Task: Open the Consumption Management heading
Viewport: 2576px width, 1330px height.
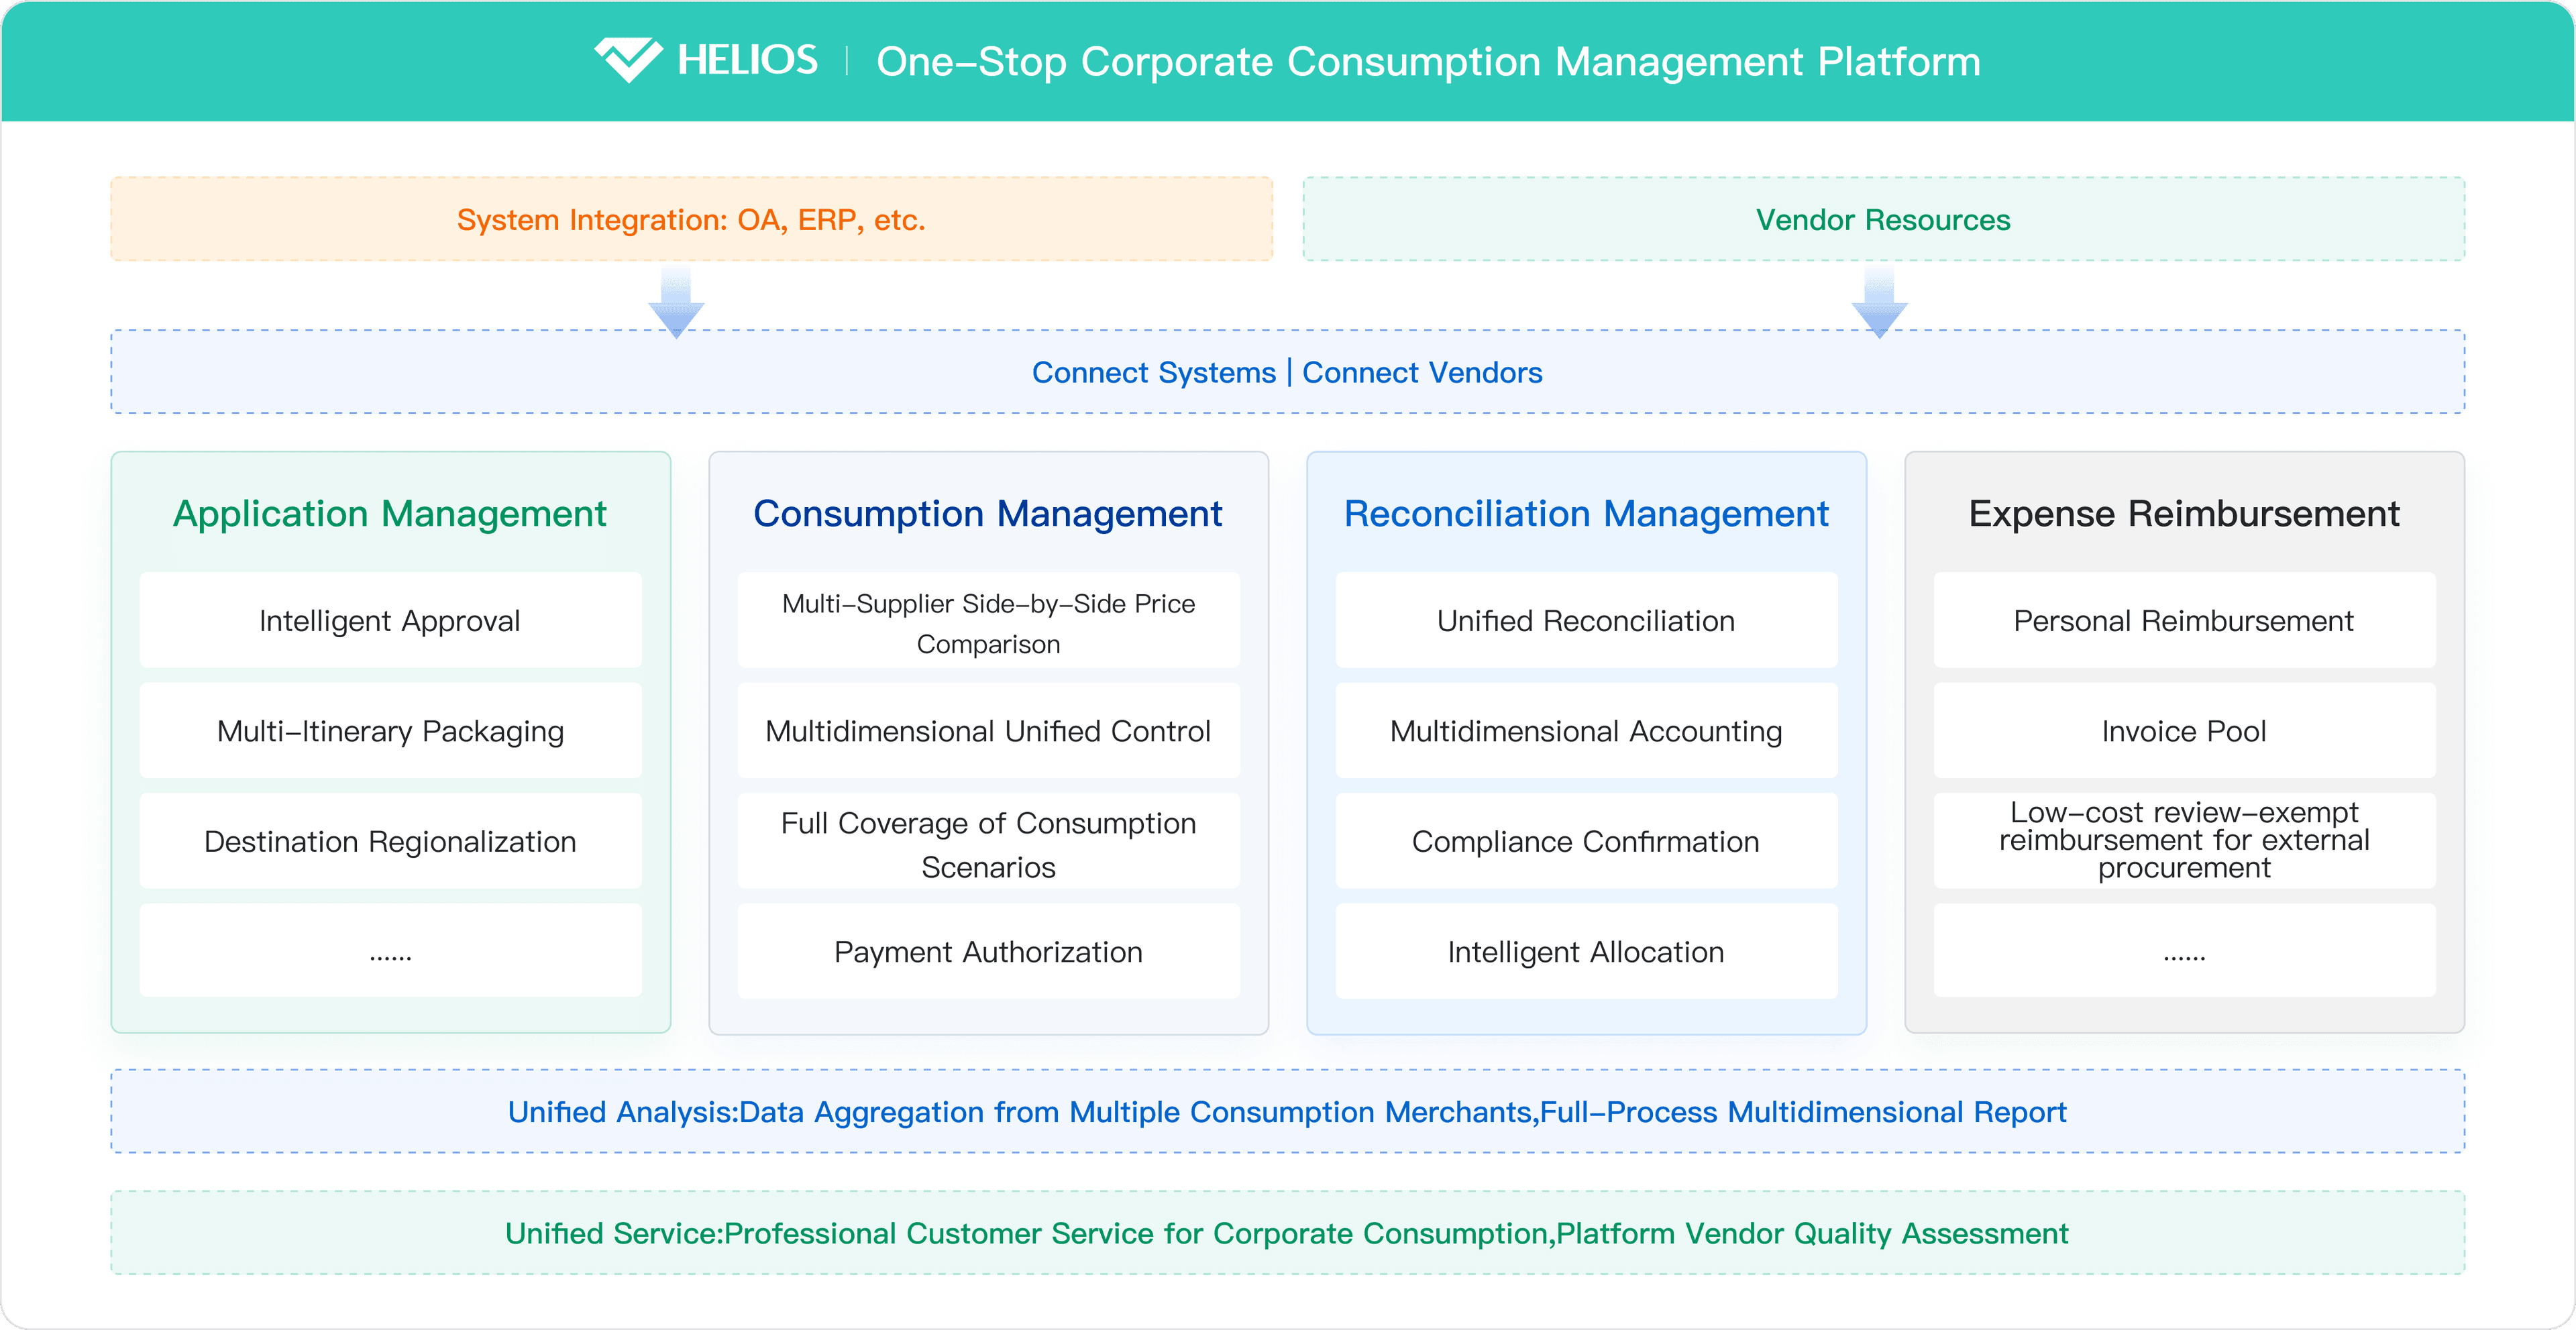Action: (987, 514)
